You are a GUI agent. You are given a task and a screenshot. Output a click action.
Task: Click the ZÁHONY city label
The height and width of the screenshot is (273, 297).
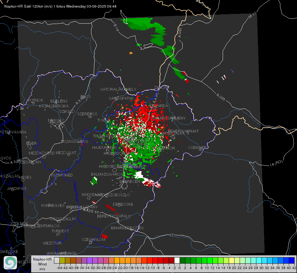point(162,88)
